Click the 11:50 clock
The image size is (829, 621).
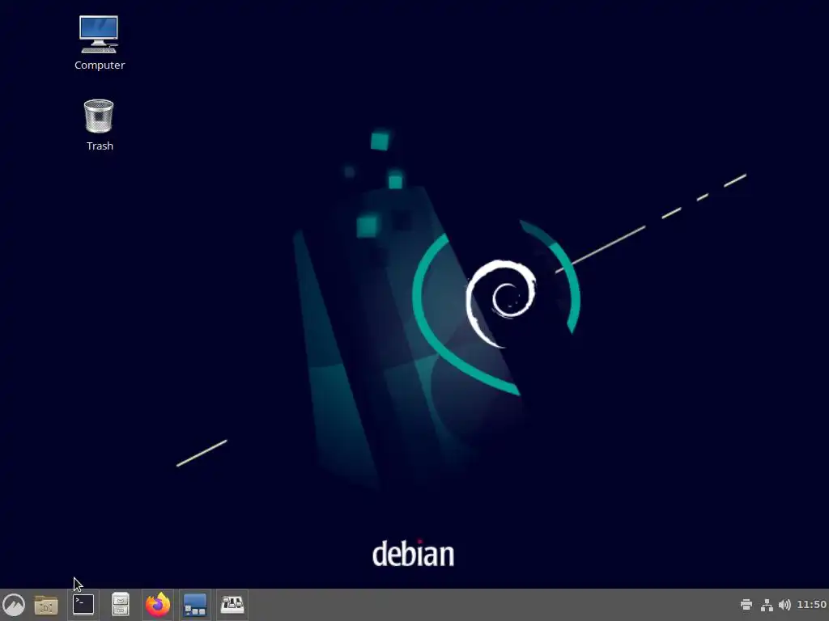pos(811,605)
